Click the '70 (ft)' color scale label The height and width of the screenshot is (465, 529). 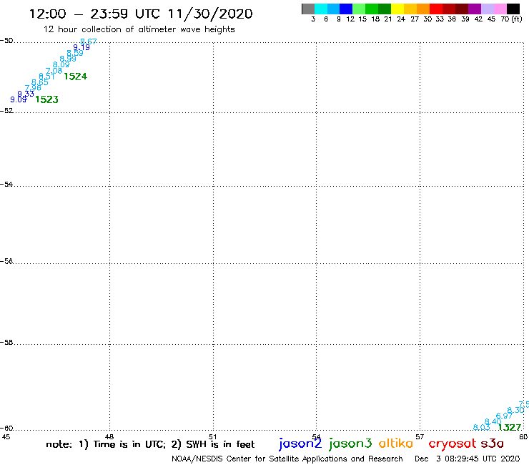[511, 19]
